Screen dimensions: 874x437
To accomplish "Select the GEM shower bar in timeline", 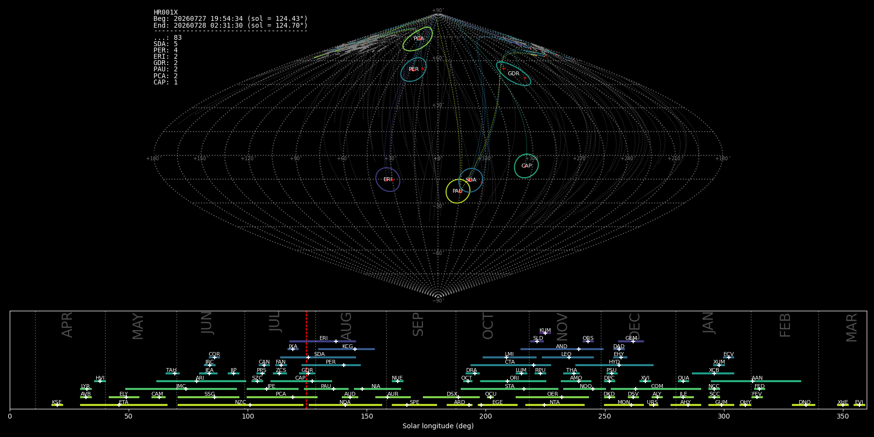I will (631, 341).
